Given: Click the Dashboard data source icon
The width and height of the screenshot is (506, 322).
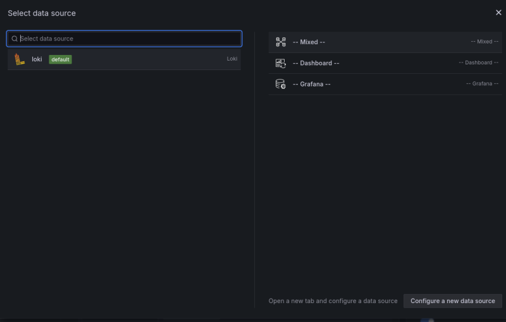Looking at the screenshot, I should (x=281, y=63).
